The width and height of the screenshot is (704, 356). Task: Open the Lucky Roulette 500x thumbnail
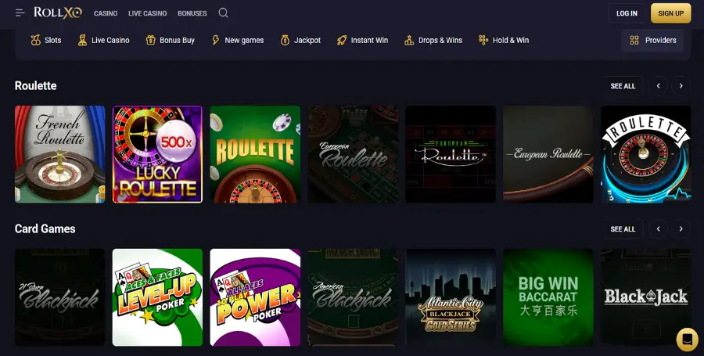coord(157,154)
